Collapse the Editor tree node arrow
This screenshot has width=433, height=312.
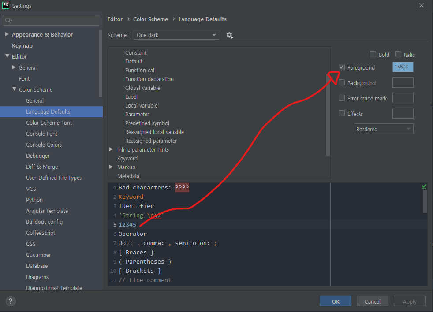click(x=7, y=56)
